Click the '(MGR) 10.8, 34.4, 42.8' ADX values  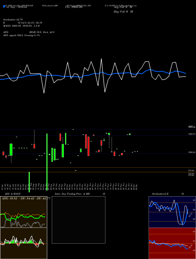coord(42,32)
